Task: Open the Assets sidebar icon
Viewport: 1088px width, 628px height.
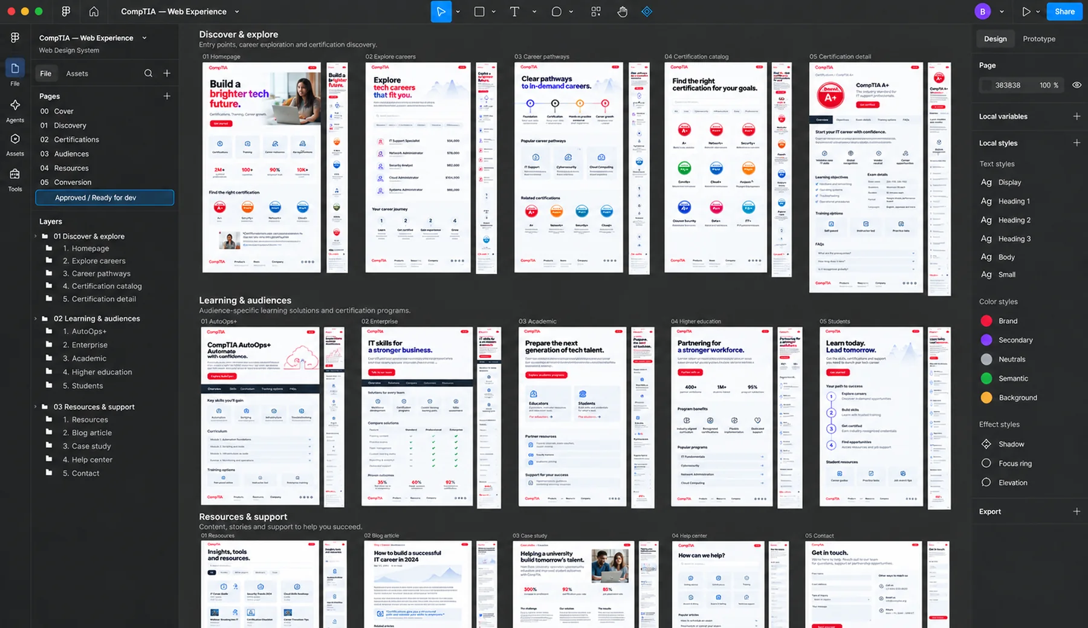Action: pos(15,144)
